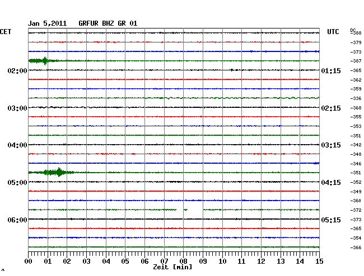Click the DC offset value -354
Viewport: 364px width, 276px height.
click(356, 238)
